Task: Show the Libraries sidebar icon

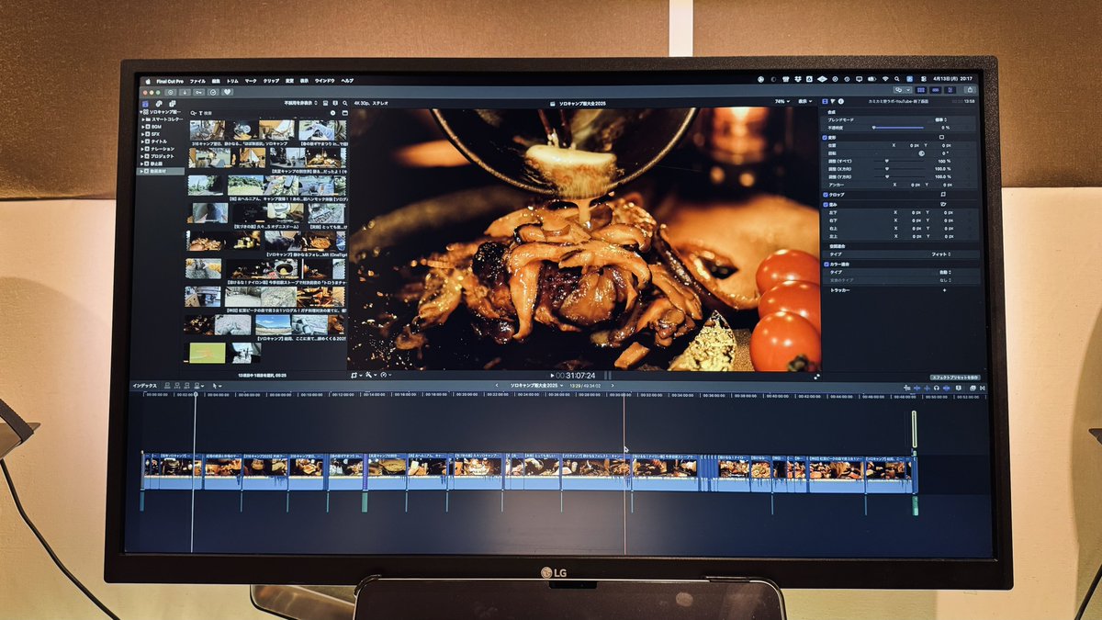Action: click(x=146, y=104)
